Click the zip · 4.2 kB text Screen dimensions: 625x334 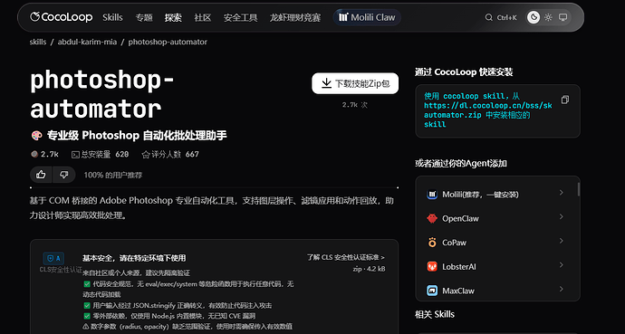click(369, 269)
